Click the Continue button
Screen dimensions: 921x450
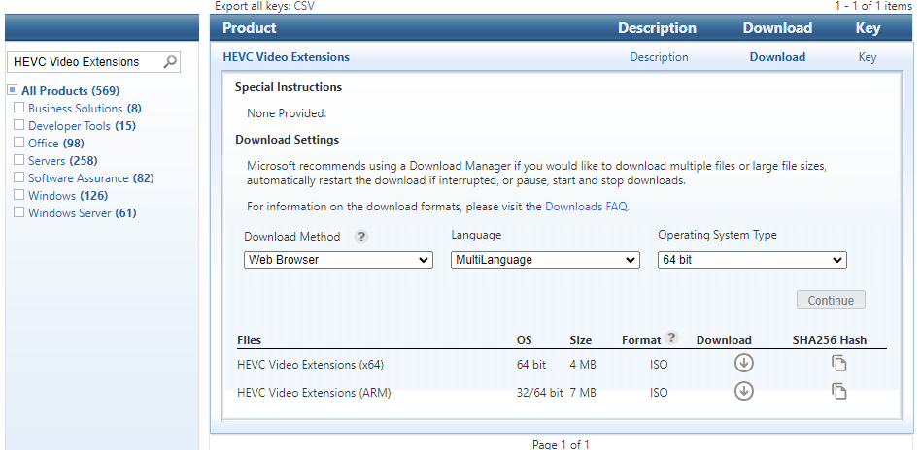coord(831,300)
